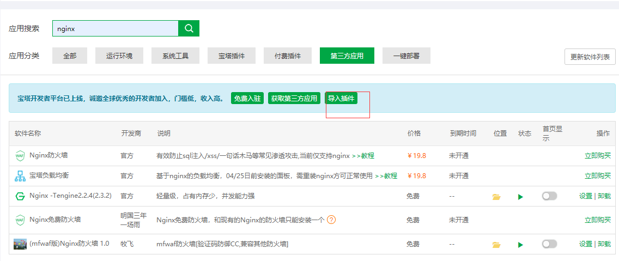Image resolution: width=619 pixels, height=261 pixels.
Task: Click 免费 price in Nginx -Tengine row
Action: point(413,196)
